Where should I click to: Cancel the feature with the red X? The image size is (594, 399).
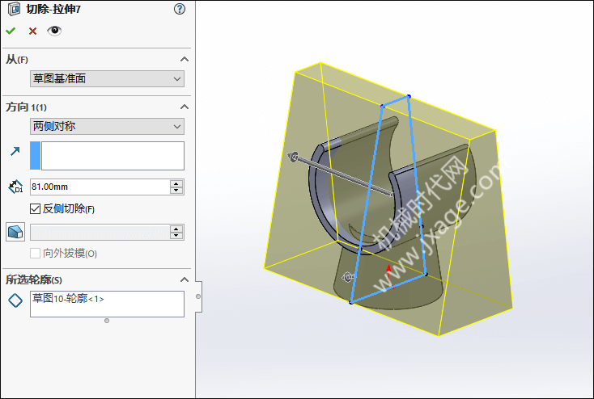32,31
